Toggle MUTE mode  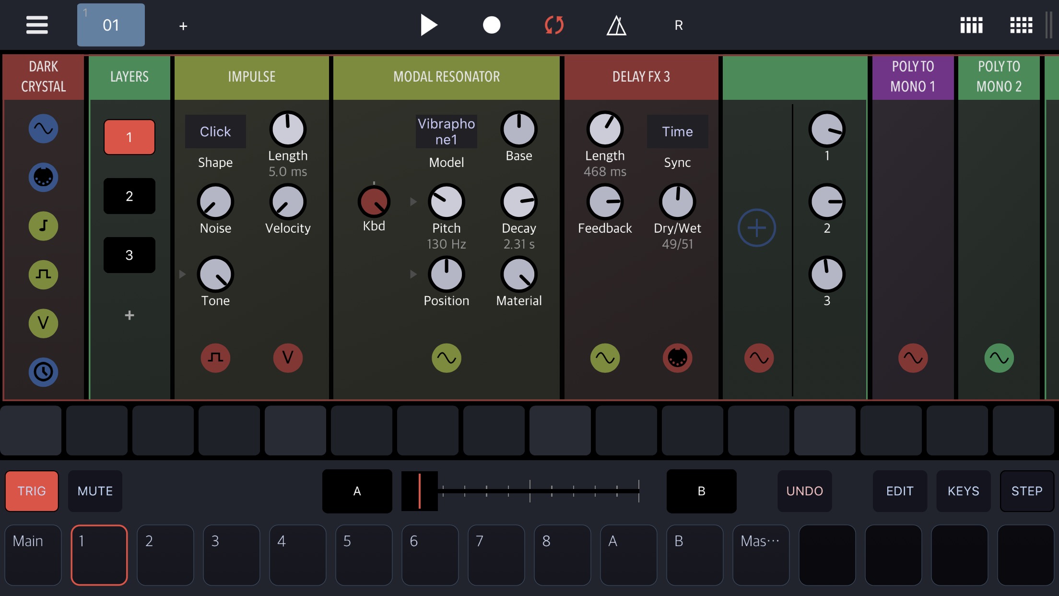coord(95,491)
